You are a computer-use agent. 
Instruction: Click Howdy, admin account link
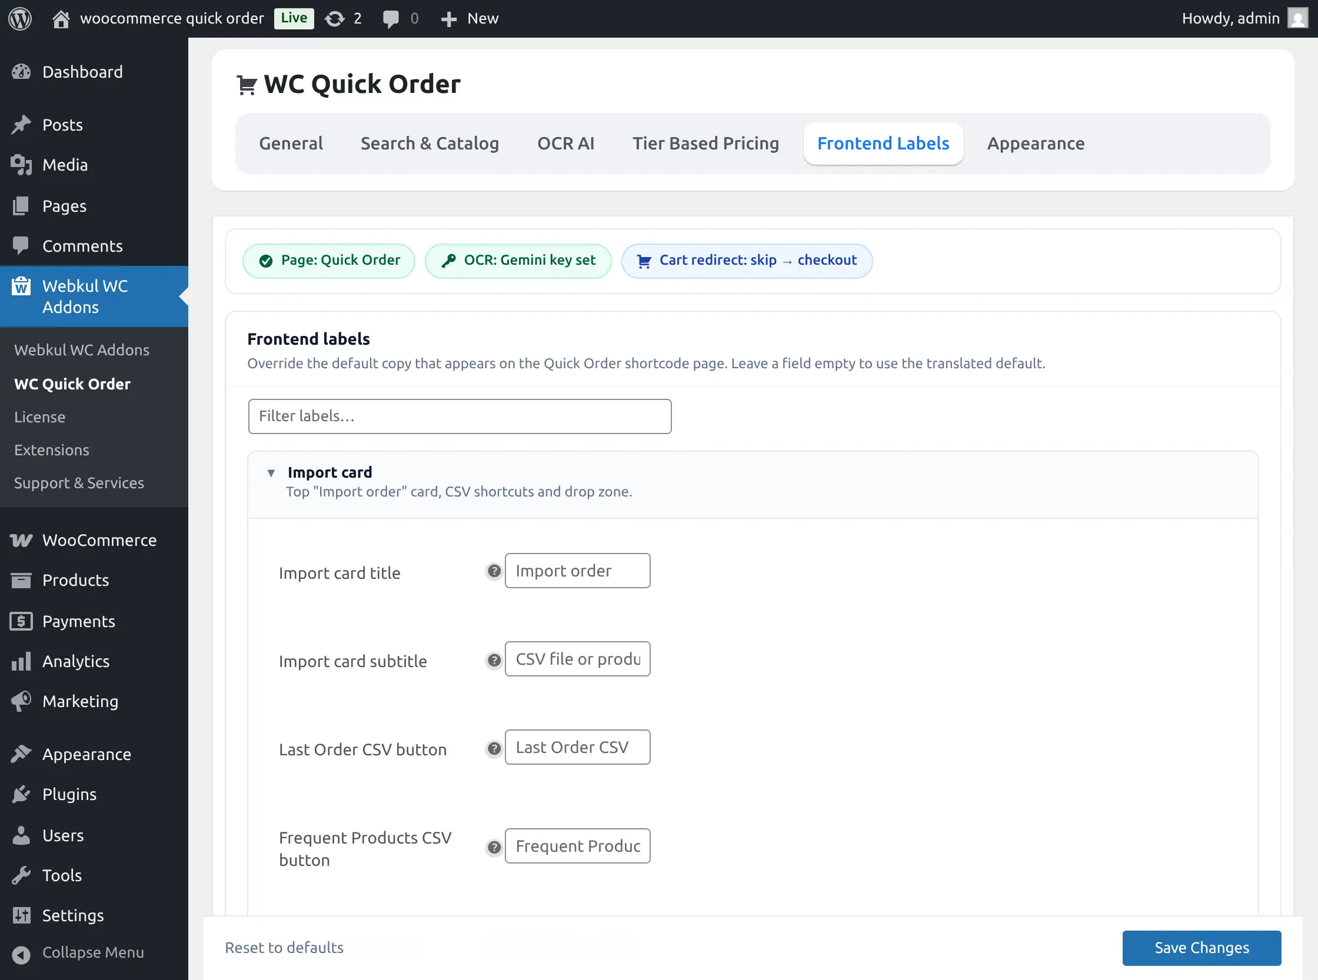1230,18
